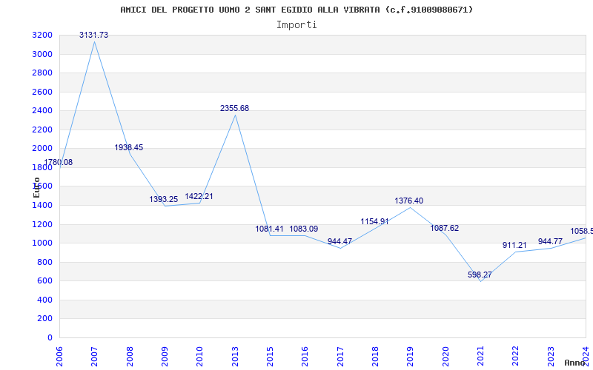Image resolution: width=593 pixels, height=370 pixels.
Task: Click the 2009 year axis label
Action: [165, 357]
